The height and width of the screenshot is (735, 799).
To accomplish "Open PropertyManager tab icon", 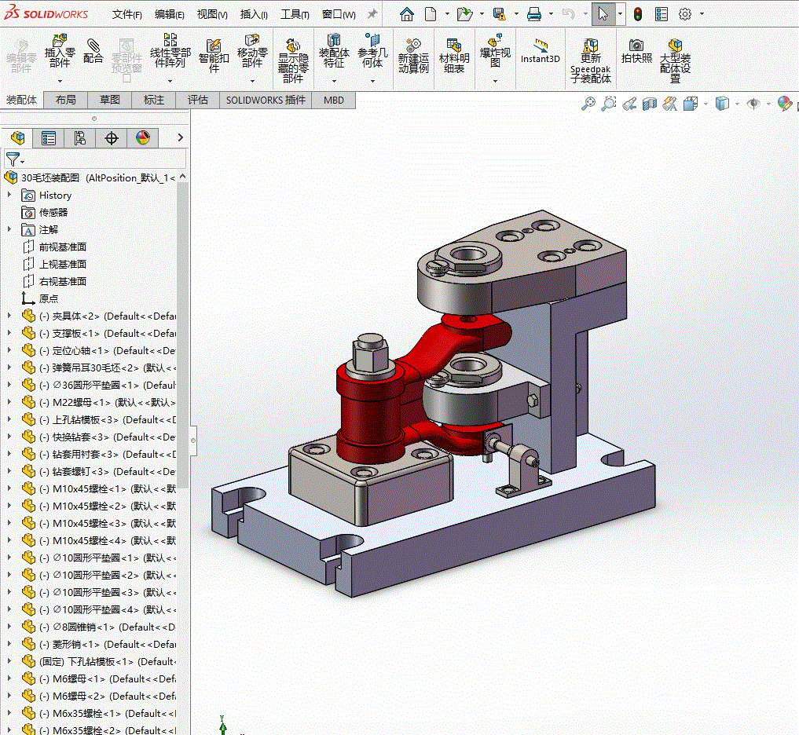I will 49,137.
